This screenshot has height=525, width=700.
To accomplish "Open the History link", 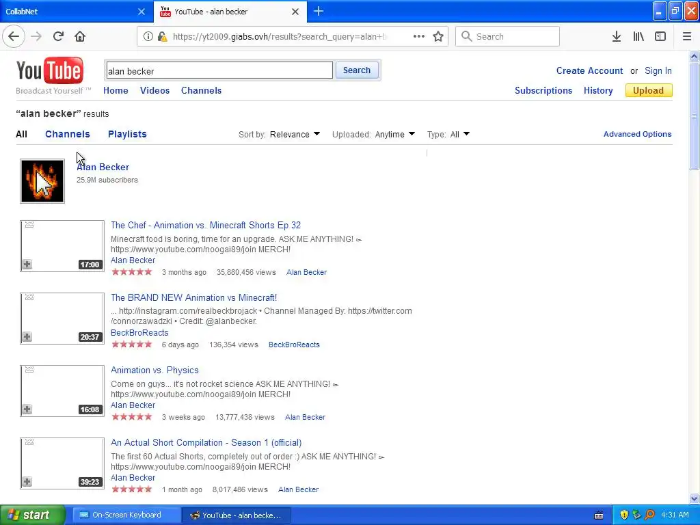I will pyautogui.click(x=598, y=91).
